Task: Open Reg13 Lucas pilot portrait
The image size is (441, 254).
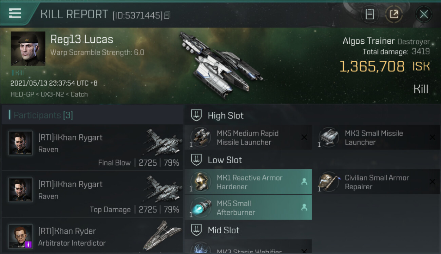Action: (x=28, y=48)
